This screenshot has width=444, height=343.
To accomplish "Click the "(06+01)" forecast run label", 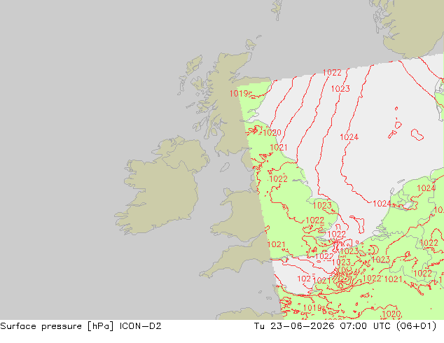I will coord(416,326).
